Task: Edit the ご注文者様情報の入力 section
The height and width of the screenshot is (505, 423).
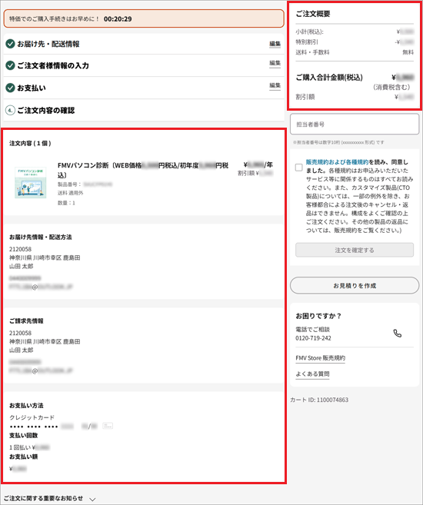Action: pos(275,63)
